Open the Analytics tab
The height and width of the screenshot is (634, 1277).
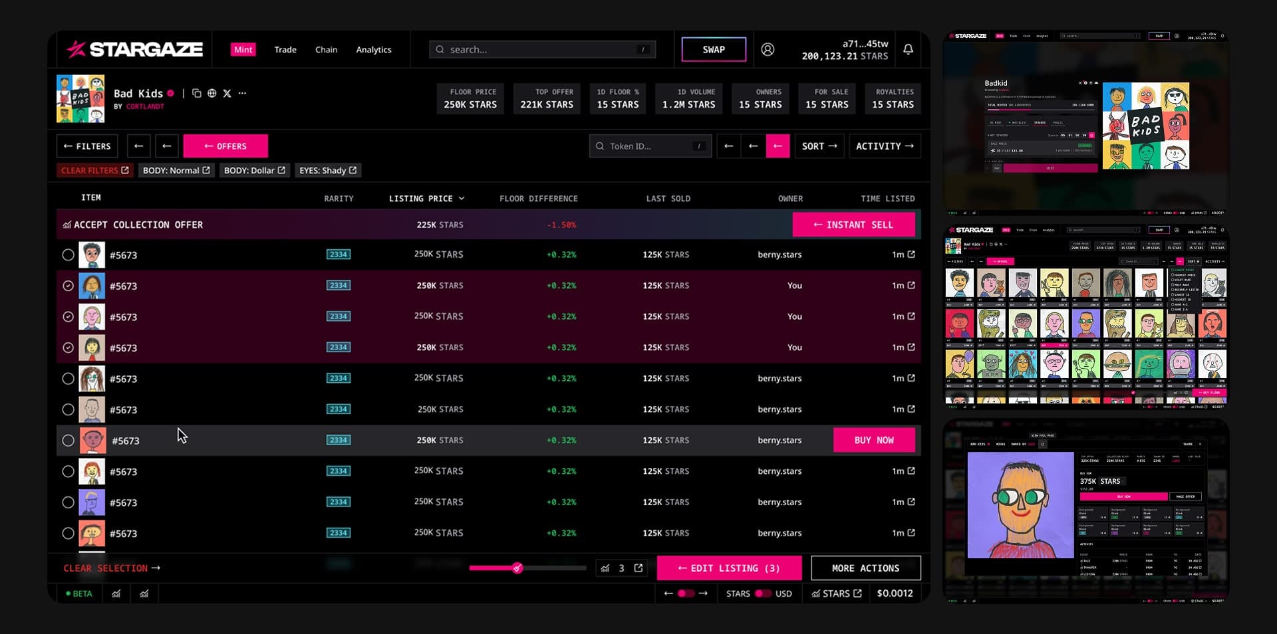pos(374,49)
